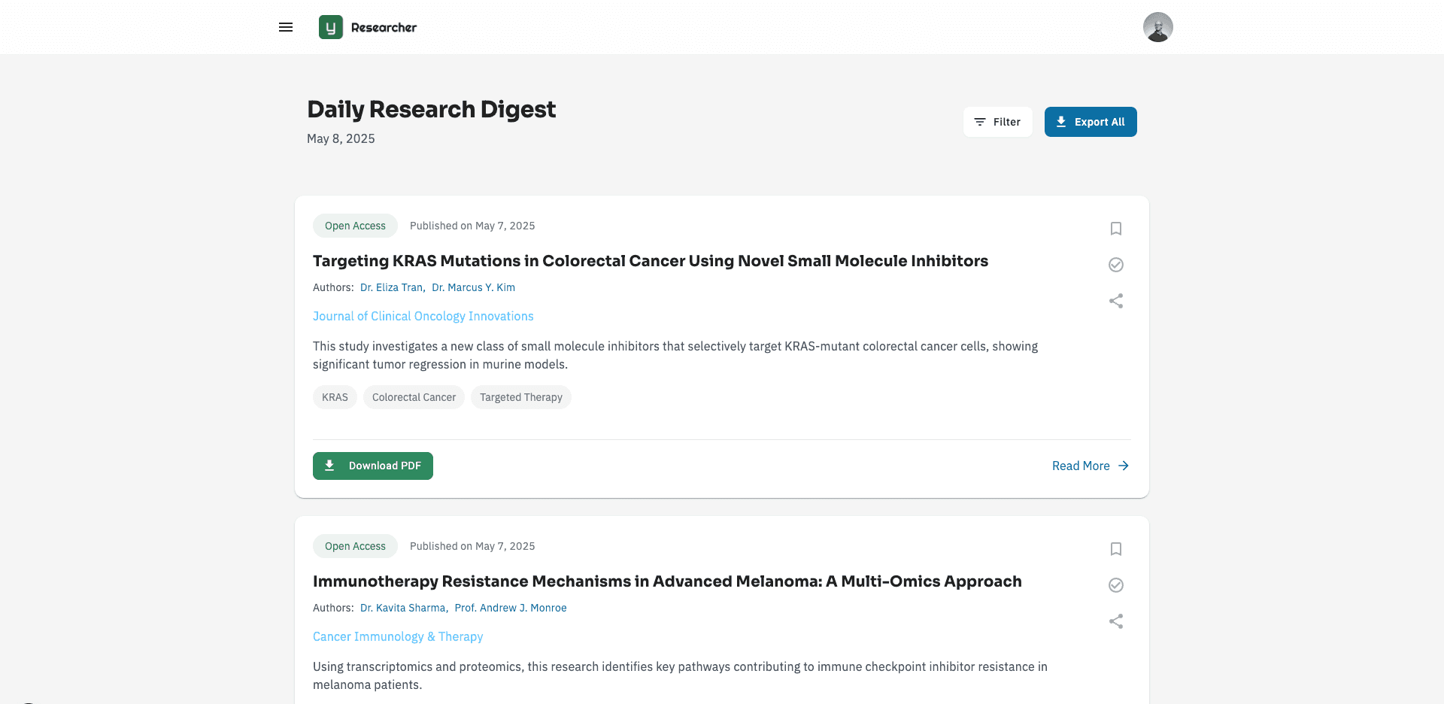Click the May 8, 2025 digest date
The height and width of the screenshot is (704, 1444).
pos(341,138)
